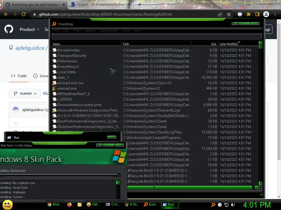The width and height of the screenshot is (281, 210).
Task: Switch to the '8 Sk...' taskbar button
Action: click(x=132, y=205)
